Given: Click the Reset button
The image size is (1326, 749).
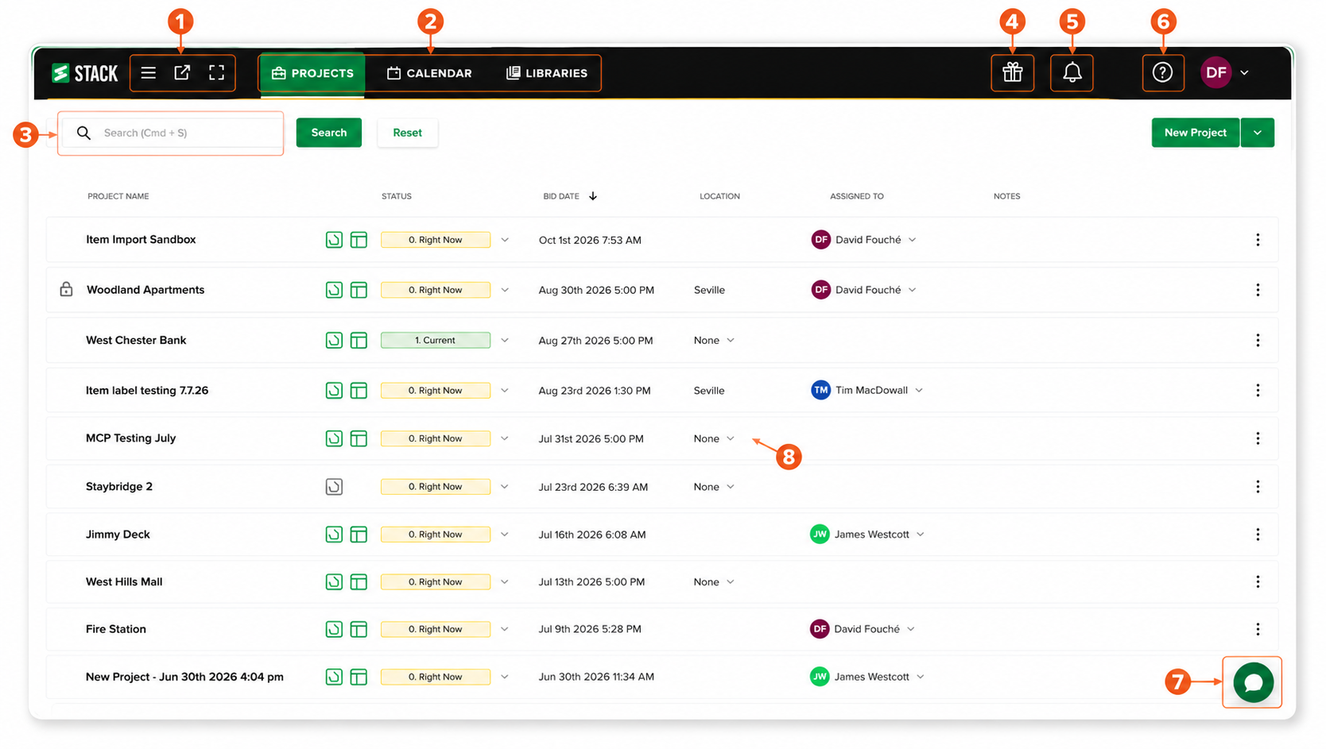Looking at the screenshot, I should pyautogui.click(x=407, y=133).
